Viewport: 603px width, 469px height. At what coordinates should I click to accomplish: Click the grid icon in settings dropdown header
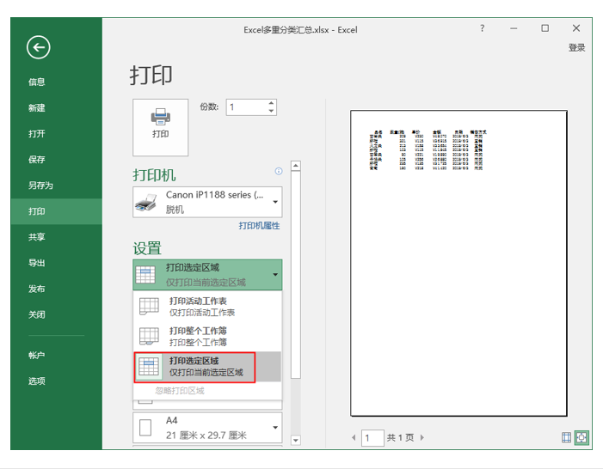point(145,275)
